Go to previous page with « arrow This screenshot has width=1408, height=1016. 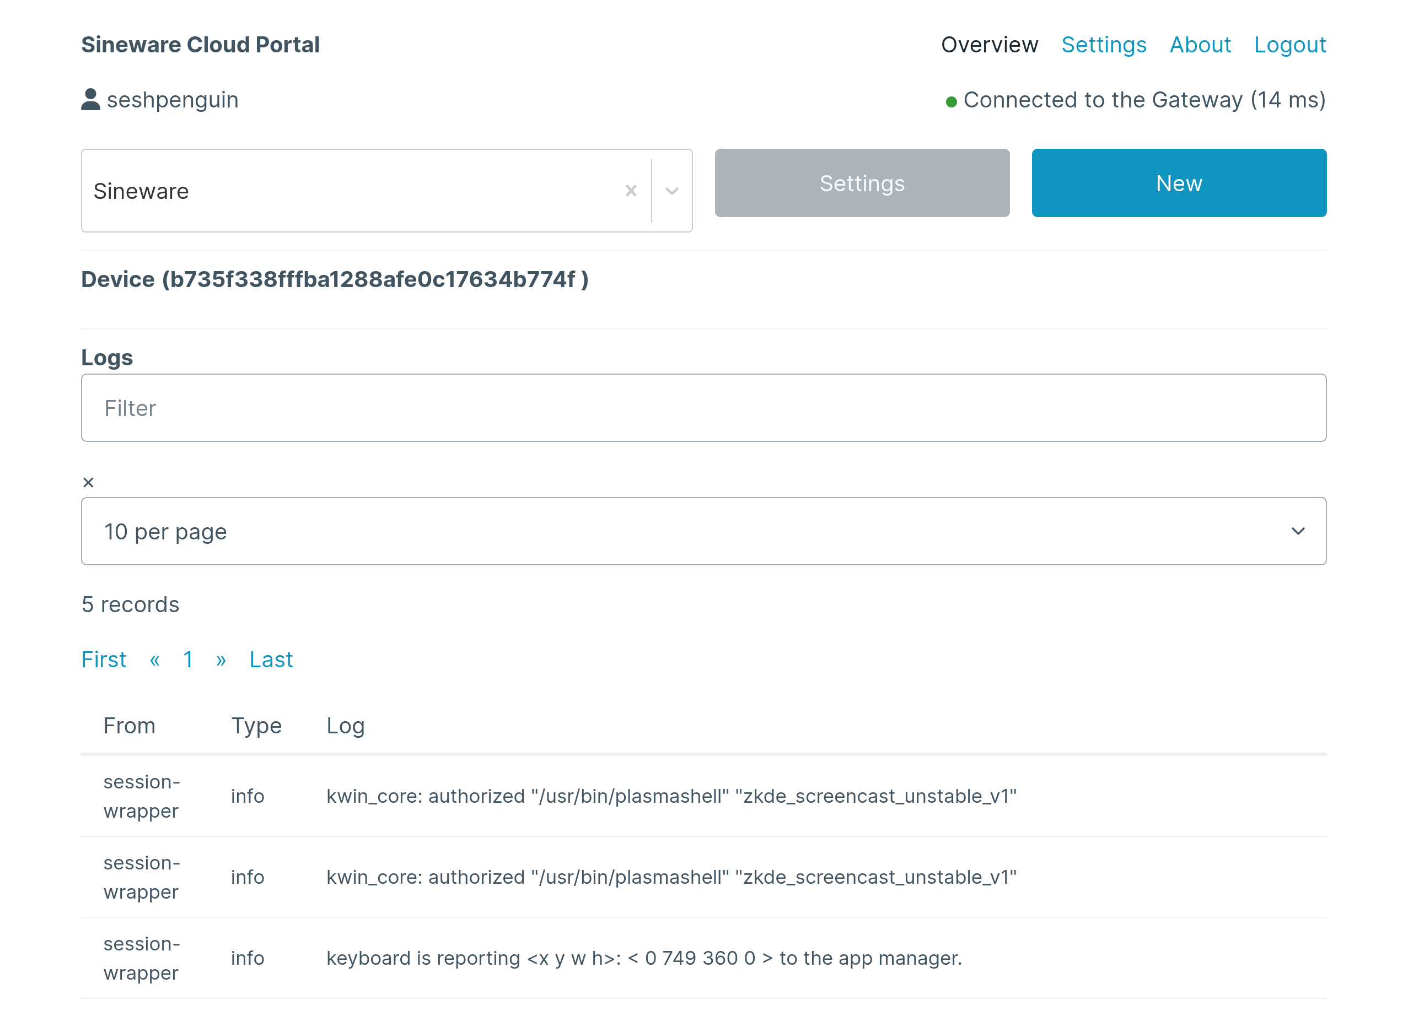(154, 660)
